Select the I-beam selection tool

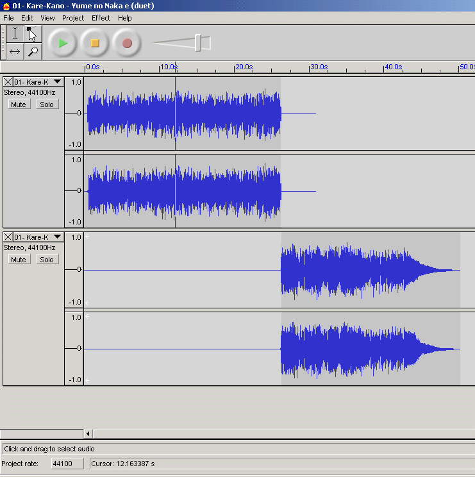(x=15, y=33)
